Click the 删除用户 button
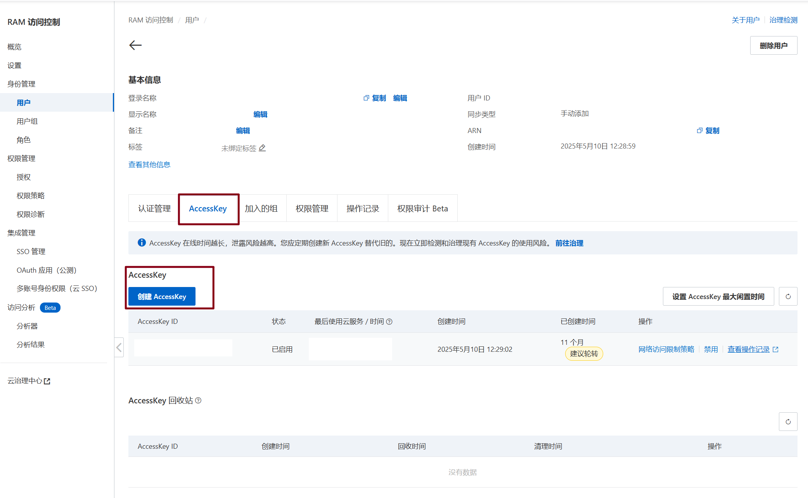The image size is (808, 498). click(x=773, y=45)
